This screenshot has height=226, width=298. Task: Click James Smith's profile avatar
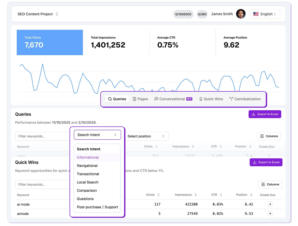coord(241,14)
